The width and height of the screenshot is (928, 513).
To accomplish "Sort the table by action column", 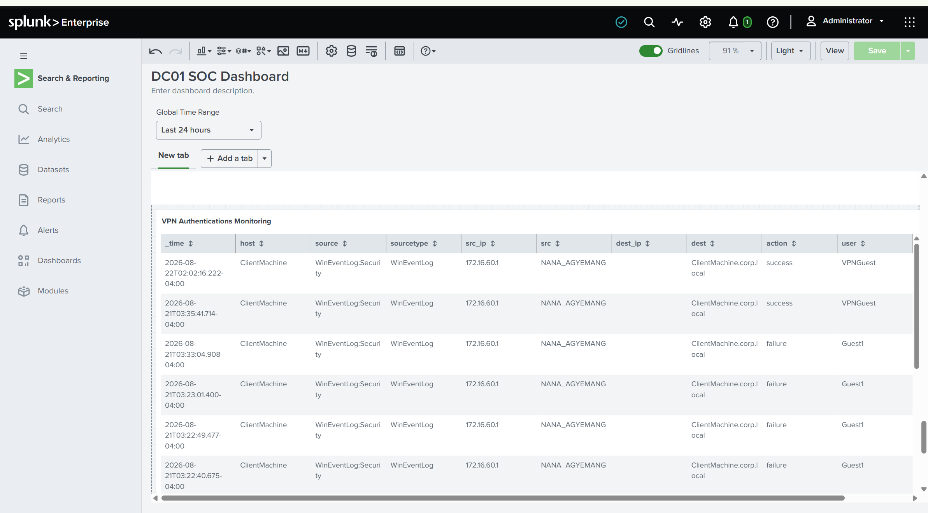I will pyautogui.click(x=793, y=243).
